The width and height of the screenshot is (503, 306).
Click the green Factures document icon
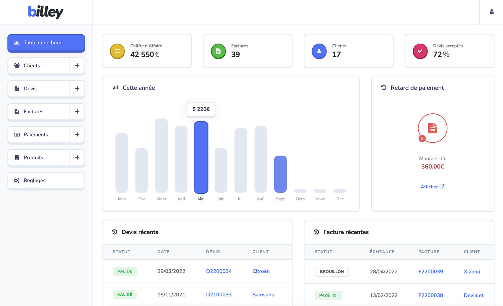[x=218, y=51]
